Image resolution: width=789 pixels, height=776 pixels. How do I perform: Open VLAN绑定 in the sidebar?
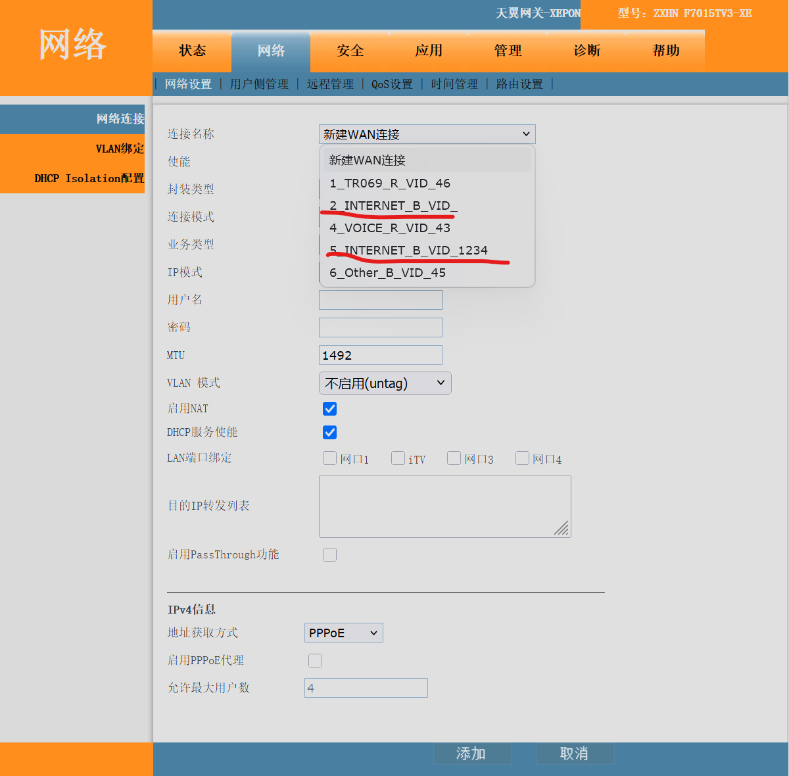click(119, 149)
